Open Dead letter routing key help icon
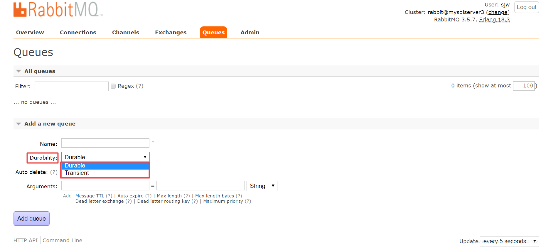The width and height of the screenshot is (541, 247). click(195, 201)
